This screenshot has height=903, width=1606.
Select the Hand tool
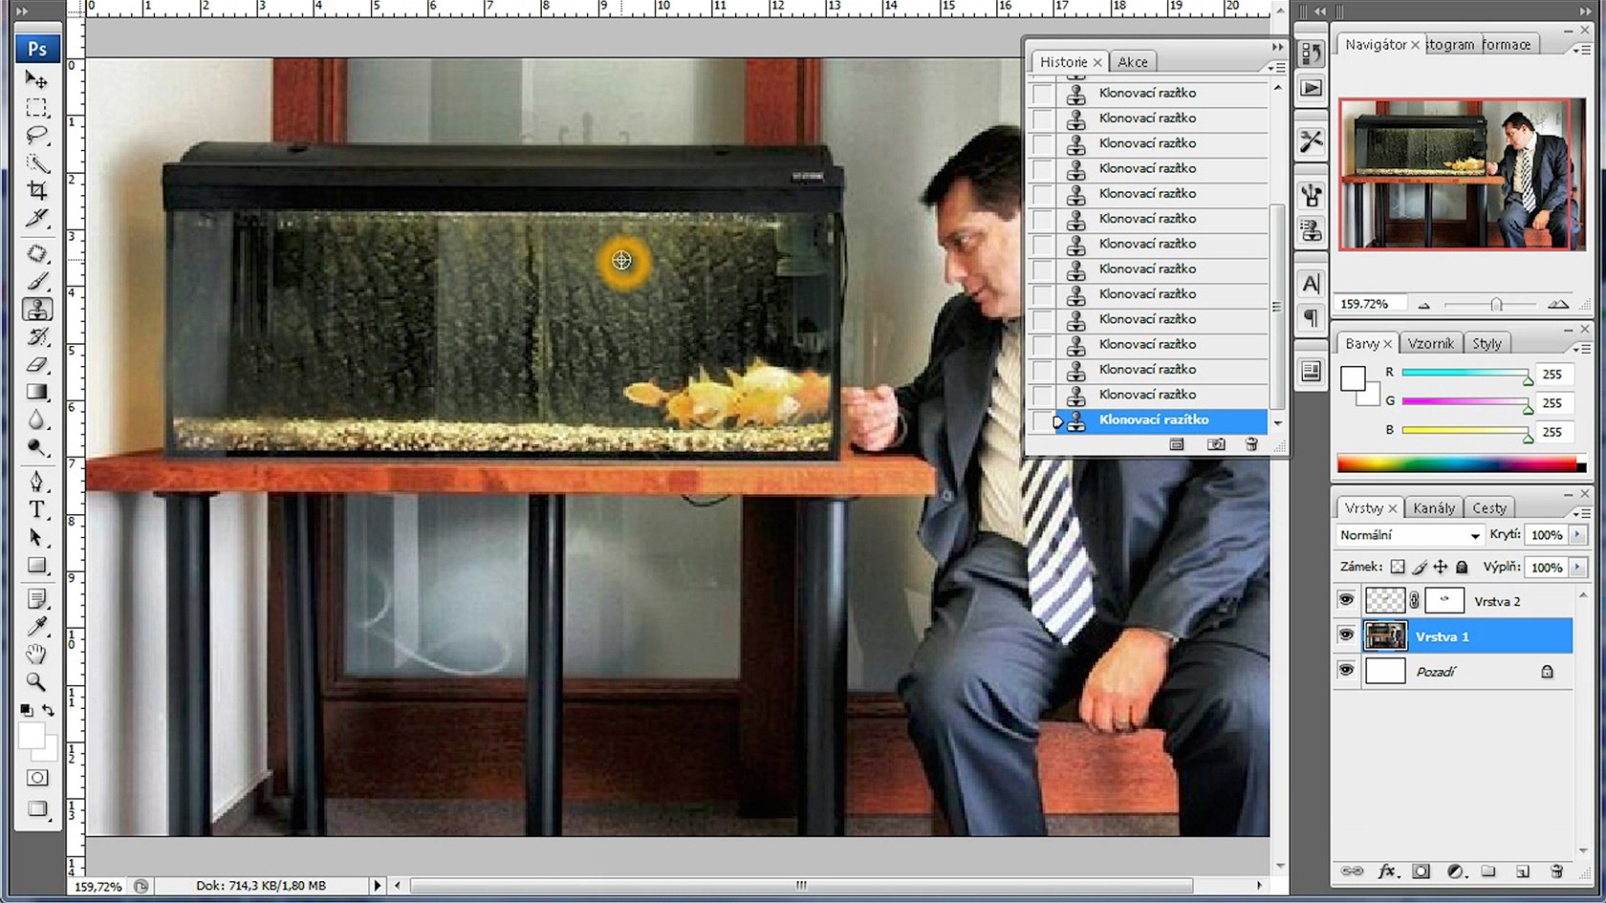coord(36,654)
